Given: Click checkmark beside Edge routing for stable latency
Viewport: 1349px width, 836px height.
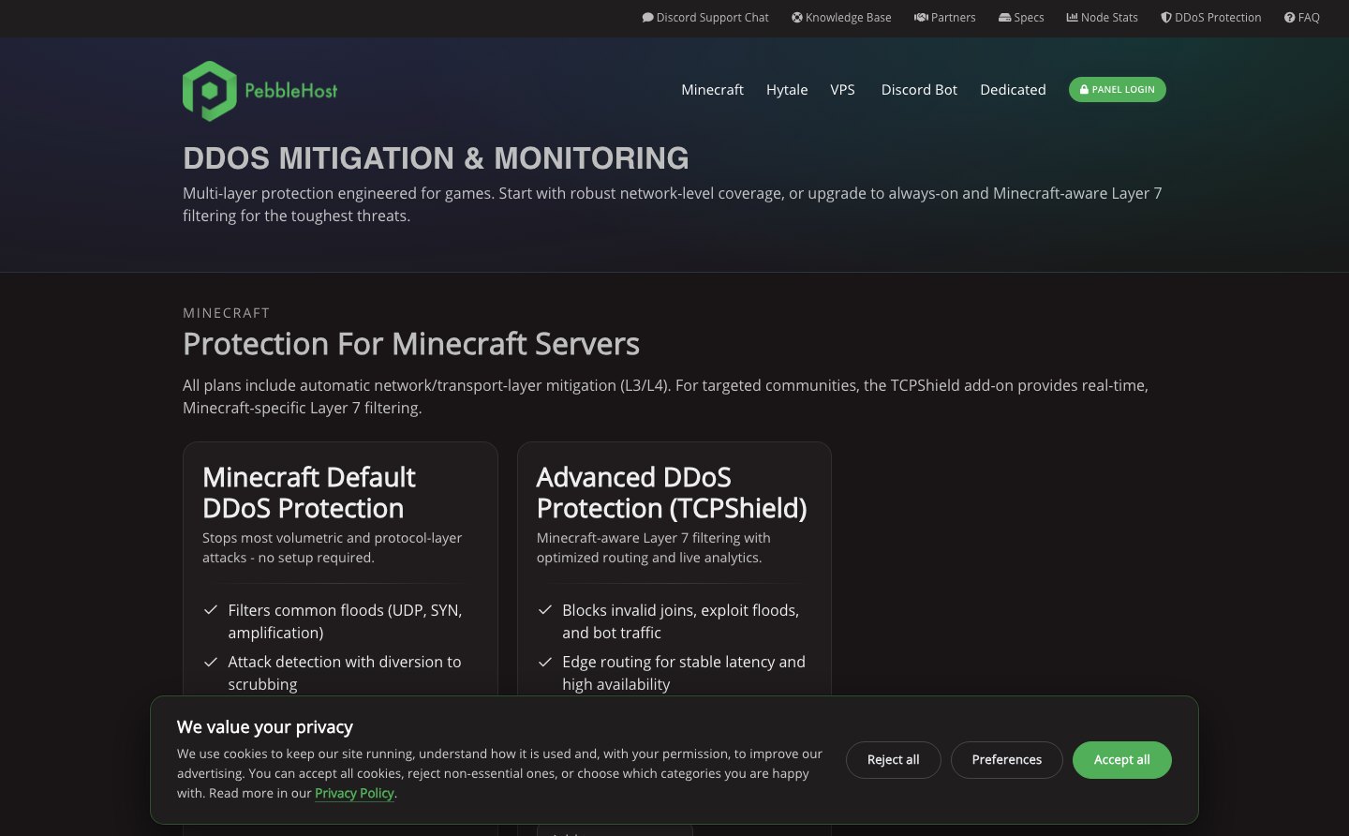Looking at the screenshot, I should (x=545, y=662).
